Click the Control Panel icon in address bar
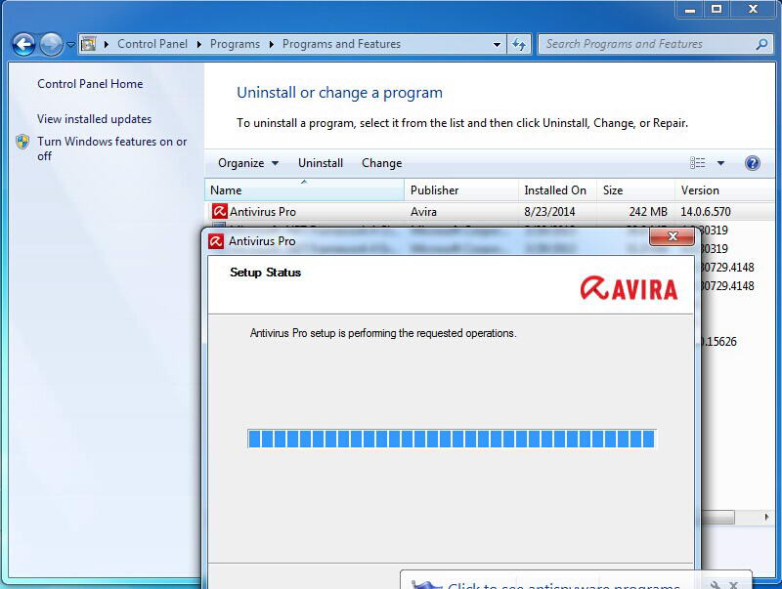Image resolution: width=782 pixels, height=589 pixels. coord(88,44)
